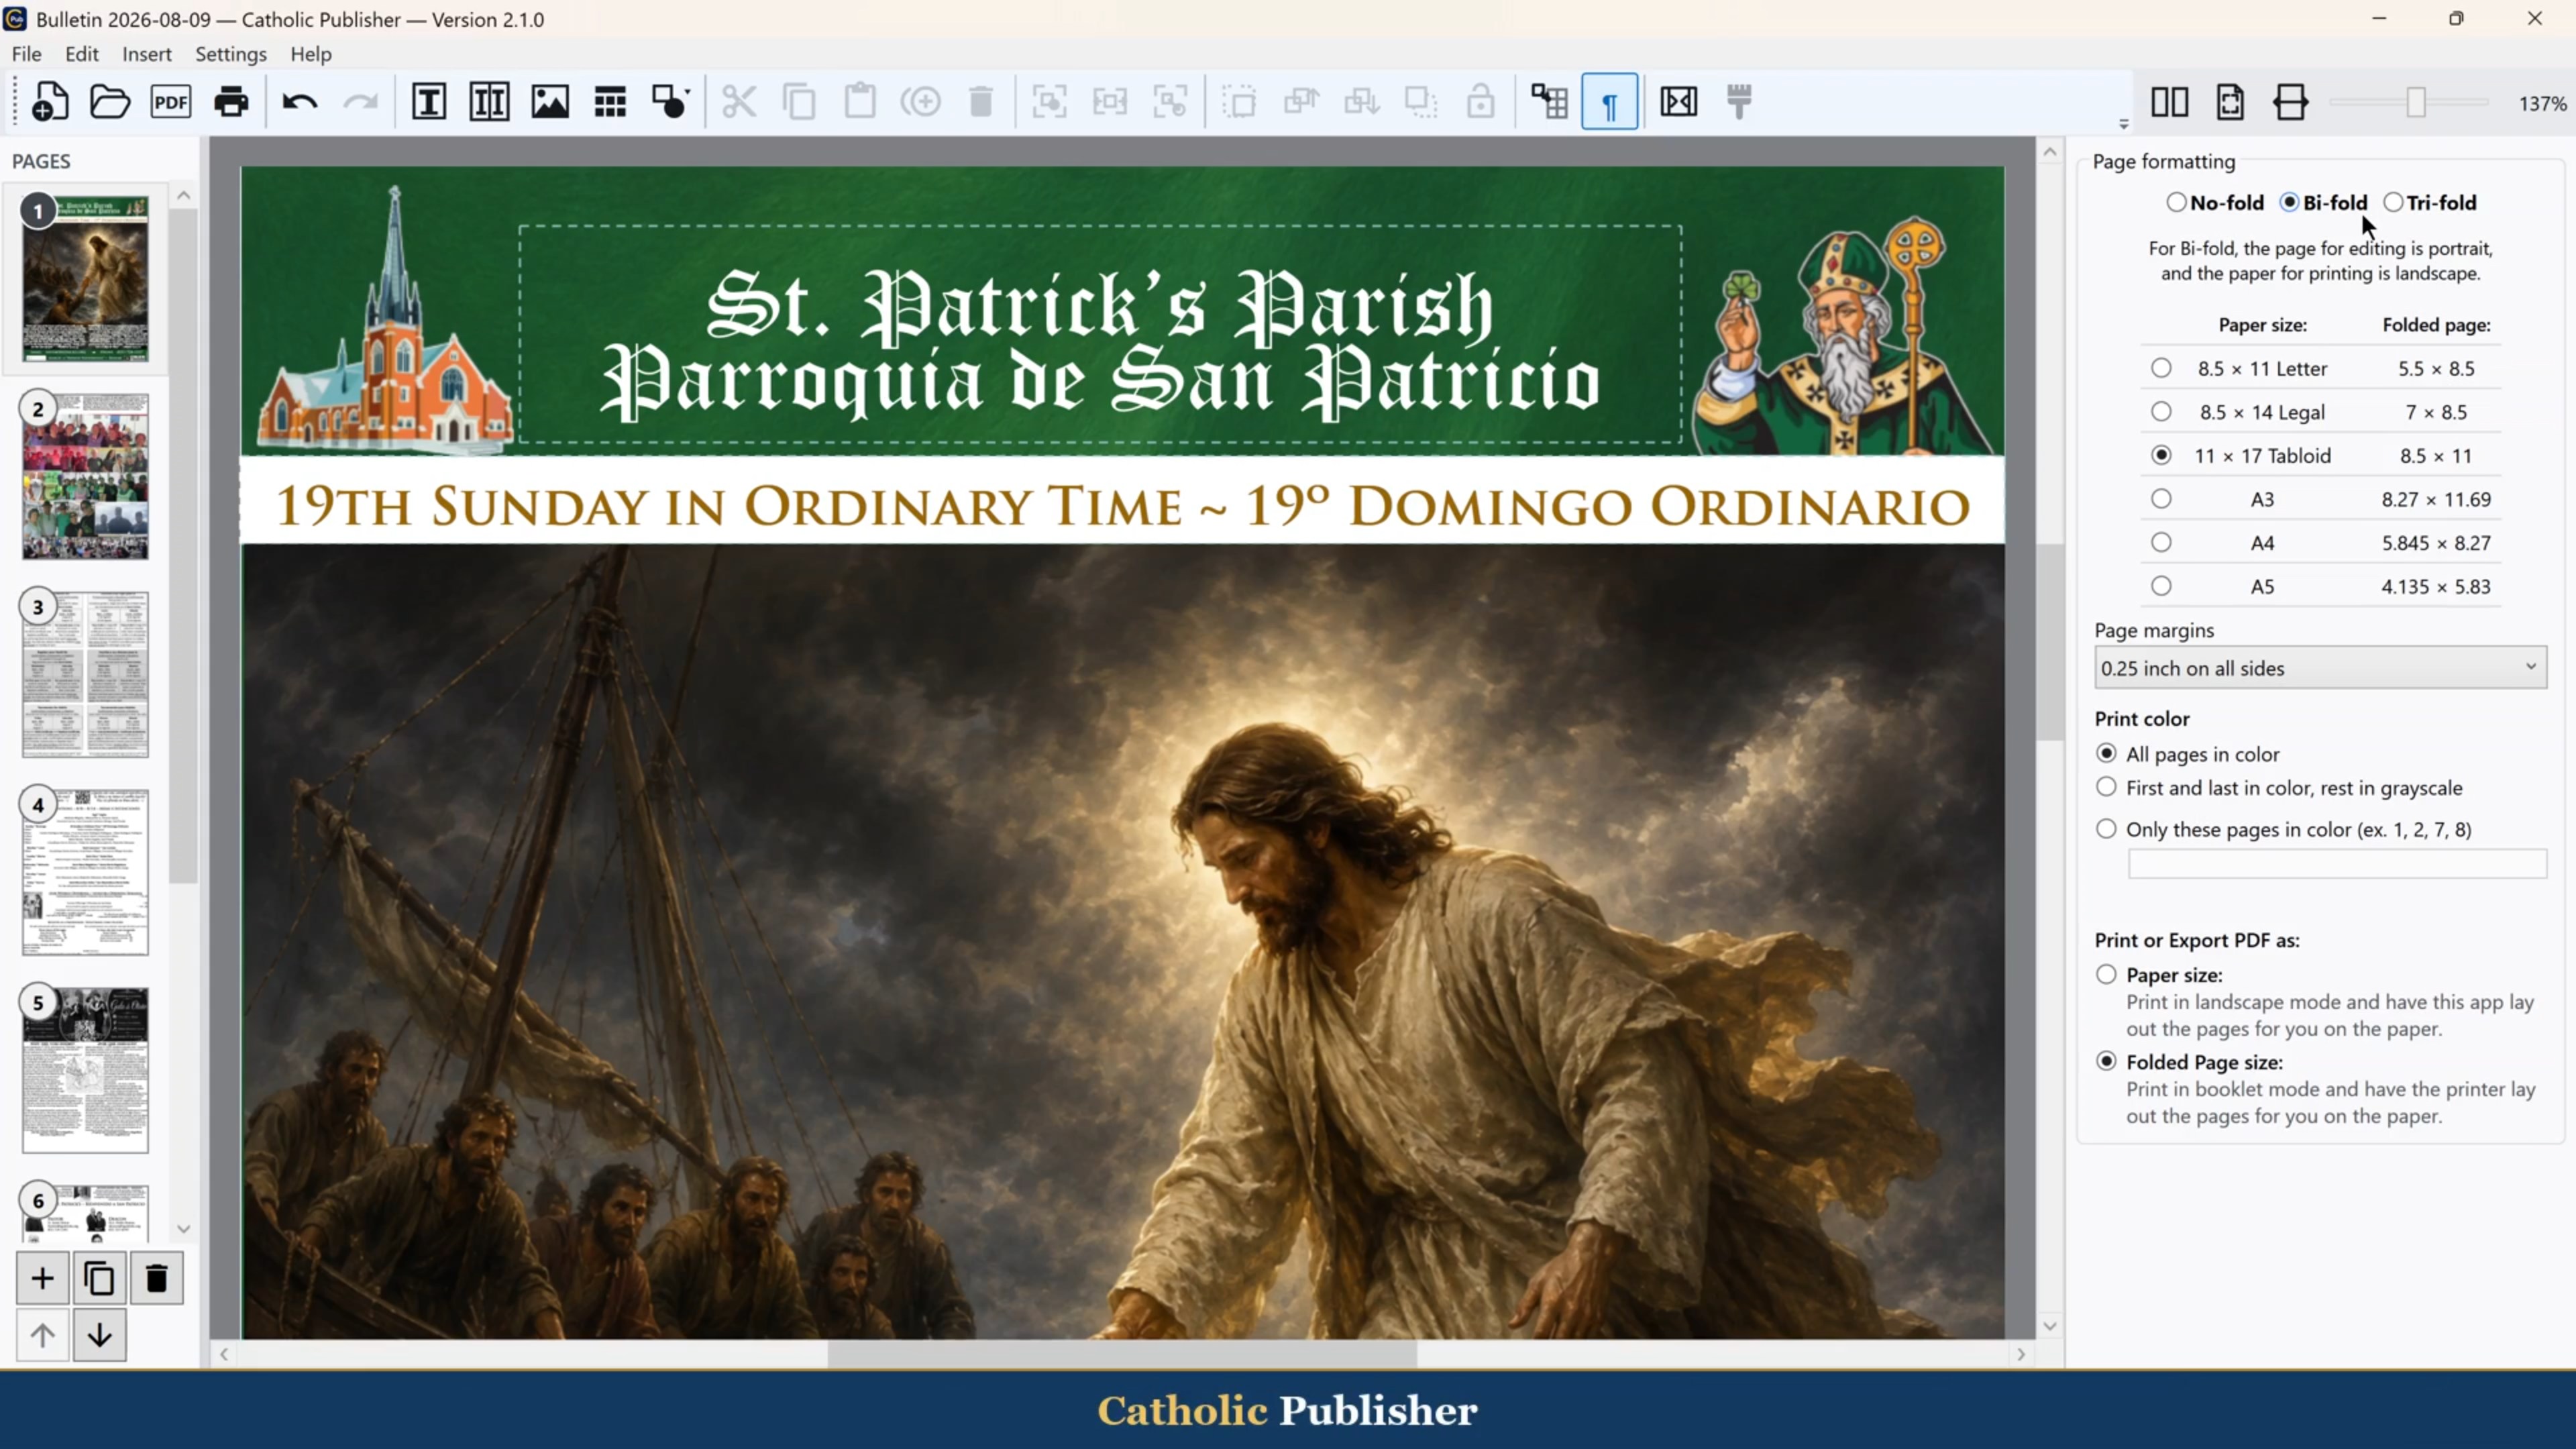Move the selected page down
Image resolution: width=2576 pixels, height=1449 pixels.
(99, 1335)
